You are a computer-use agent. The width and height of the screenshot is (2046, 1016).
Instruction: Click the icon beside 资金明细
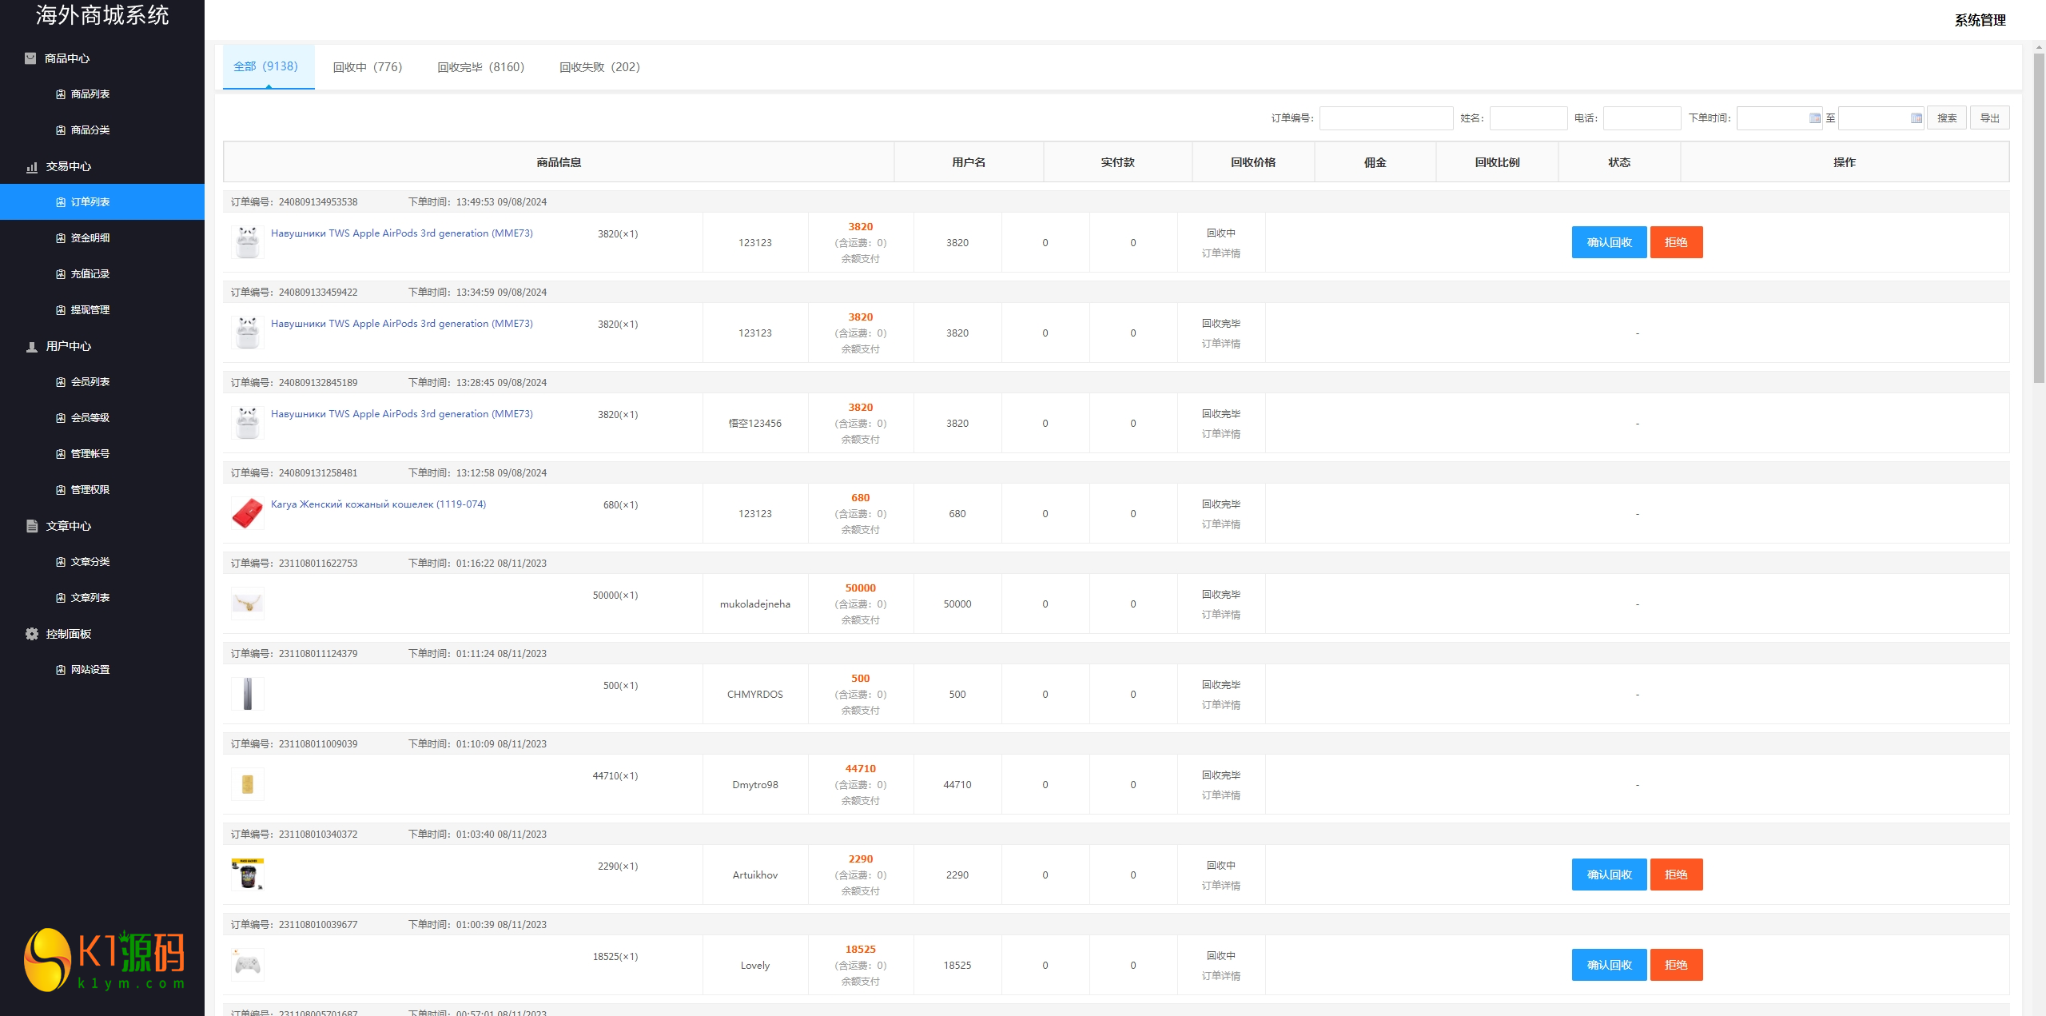pos(61,238)
